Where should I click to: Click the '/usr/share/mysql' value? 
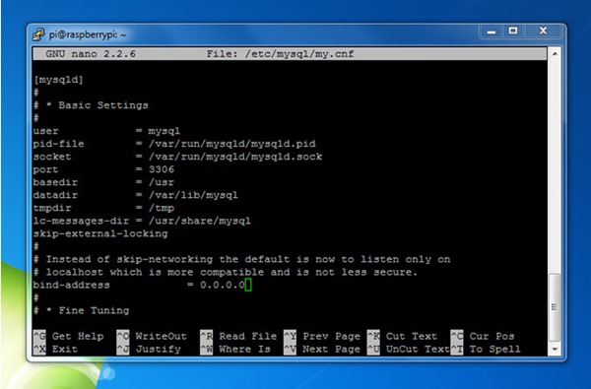click(x=199, y=221)
